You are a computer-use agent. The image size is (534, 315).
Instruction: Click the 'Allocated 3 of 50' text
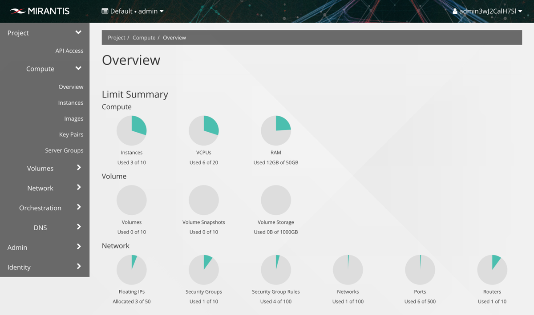[x=132, y=302]
